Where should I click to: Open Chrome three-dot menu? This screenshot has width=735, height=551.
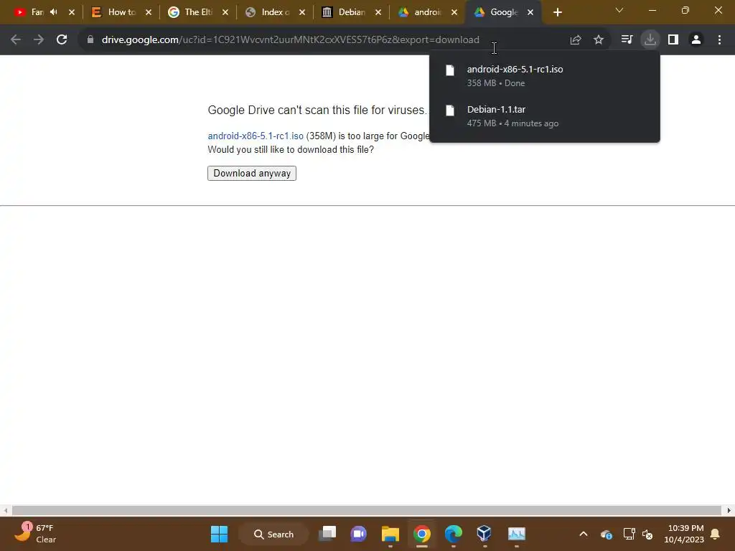[719, 40]
